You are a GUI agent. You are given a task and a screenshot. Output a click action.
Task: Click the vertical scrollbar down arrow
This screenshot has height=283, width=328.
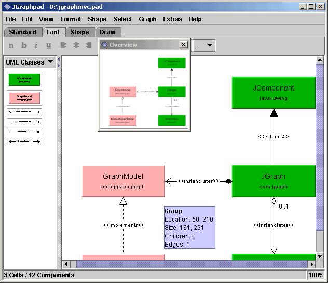pos(320,256)
